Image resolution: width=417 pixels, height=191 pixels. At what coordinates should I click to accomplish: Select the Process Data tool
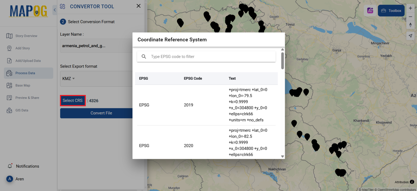click(x=10, y=73)
